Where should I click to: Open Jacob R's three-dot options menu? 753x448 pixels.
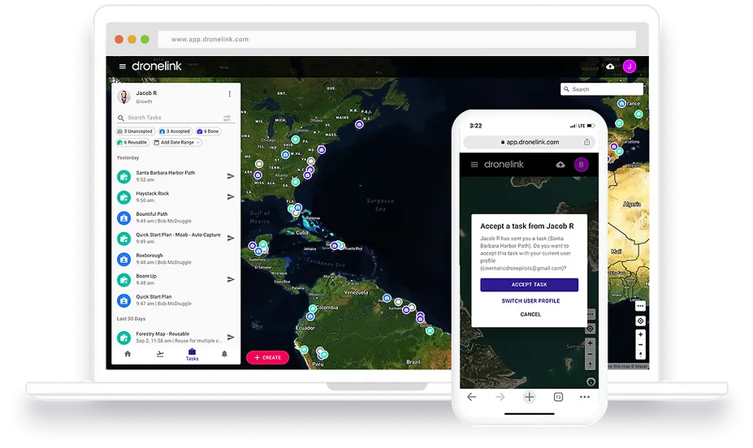(230, 94)
